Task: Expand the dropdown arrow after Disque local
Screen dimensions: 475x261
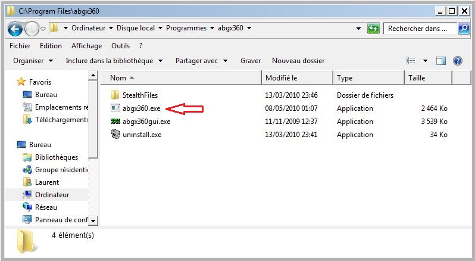Action: (160, 28)
